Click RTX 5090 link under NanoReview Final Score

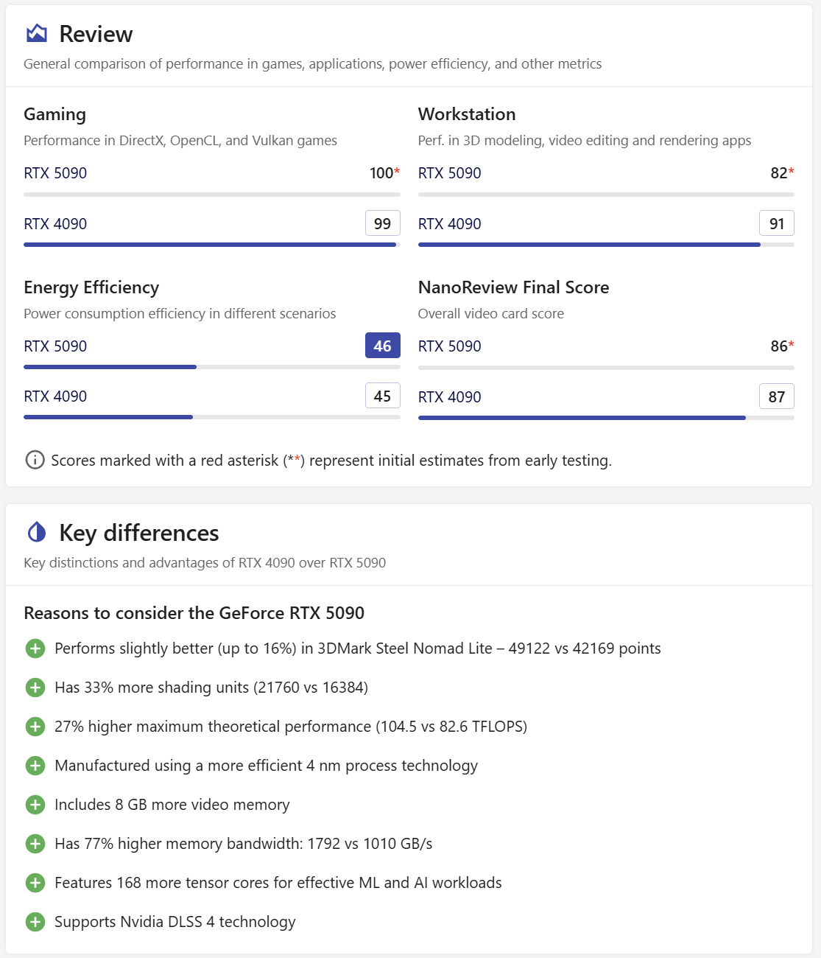pos(449,346)
